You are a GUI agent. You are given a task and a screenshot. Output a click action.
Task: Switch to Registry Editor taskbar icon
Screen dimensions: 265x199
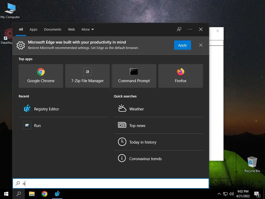tap(57, 194)
